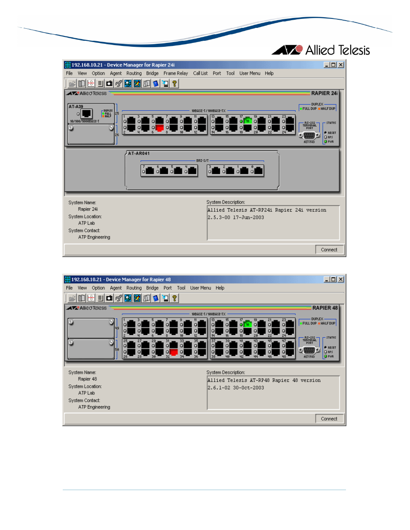Open the Option menu in Rapier 24i window
This screenshot has height=530, width=410.
coord(98,73)
